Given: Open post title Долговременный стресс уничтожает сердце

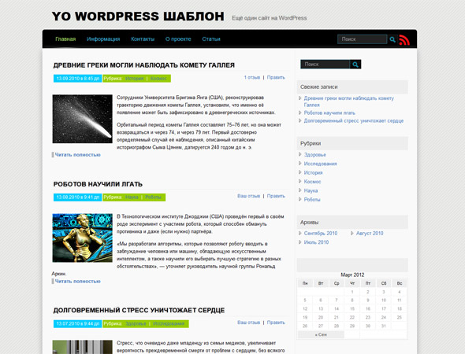Looking at the screenshot, I should [x=139, y=310].
